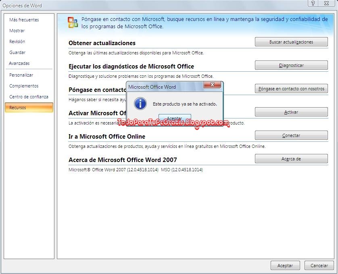Click the Obtener actualizaciones heading
This screenshot has width=338, height=274.
pos(102,43)
